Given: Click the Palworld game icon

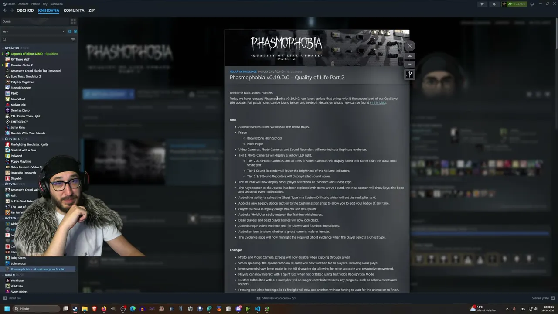Looking at the screenshot, I should [x=7, y=156].
